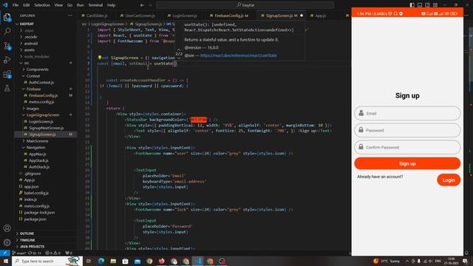Open the Manage gear icon
The image size is (473, 266).
coord(7,242)
